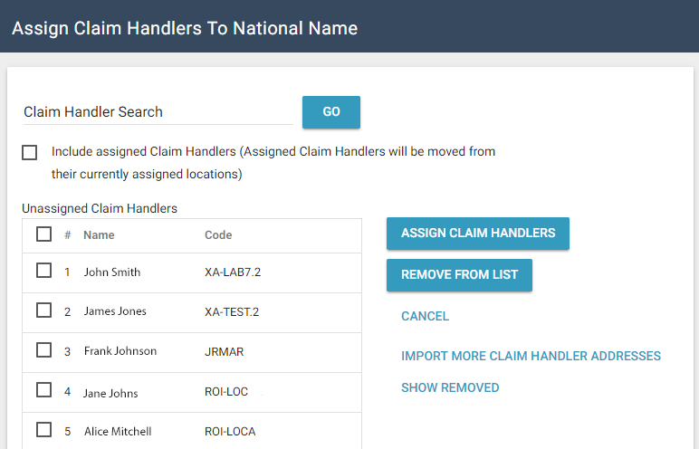Tick Alice Mitchell's checkbox

[43, 429]
